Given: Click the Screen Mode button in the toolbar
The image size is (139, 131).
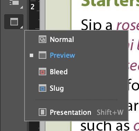Looking at the screenshot, I should pos(14,22).
